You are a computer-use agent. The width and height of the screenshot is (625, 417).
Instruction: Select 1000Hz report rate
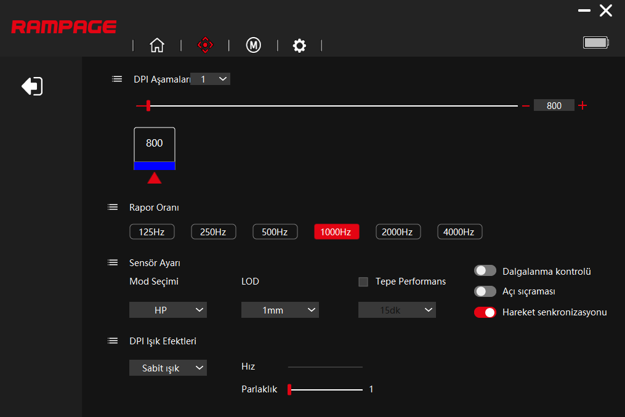tap(336, 232)
